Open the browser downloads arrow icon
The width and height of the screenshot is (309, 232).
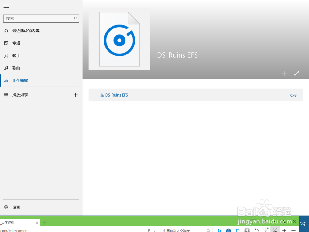[266, 230]
